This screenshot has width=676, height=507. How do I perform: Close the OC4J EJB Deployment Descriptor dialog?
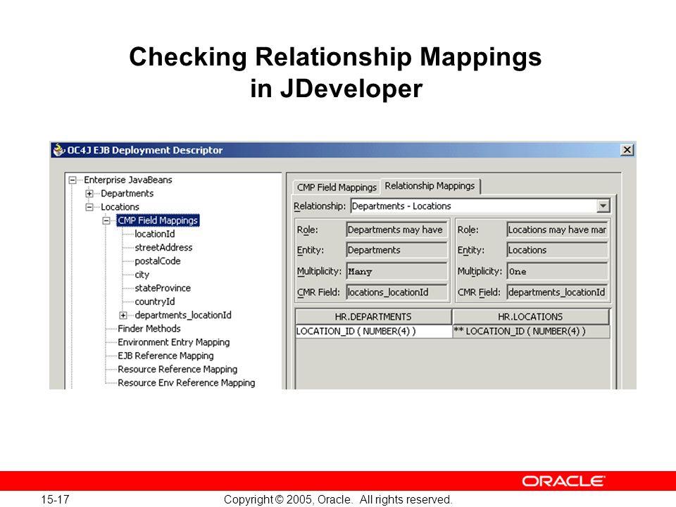click(627, 150)
